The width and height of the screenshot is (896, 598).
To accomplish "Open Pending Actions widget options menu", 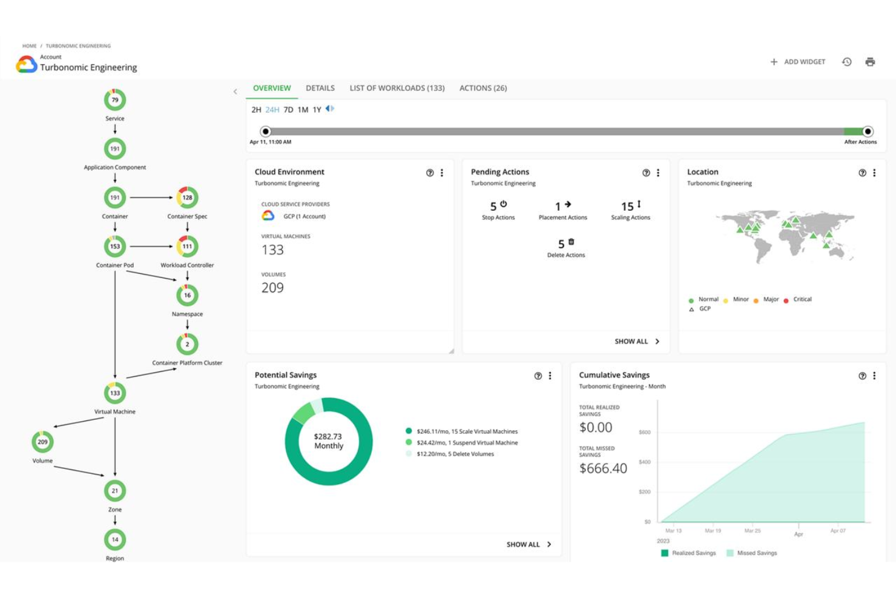I will pos(658,173).
